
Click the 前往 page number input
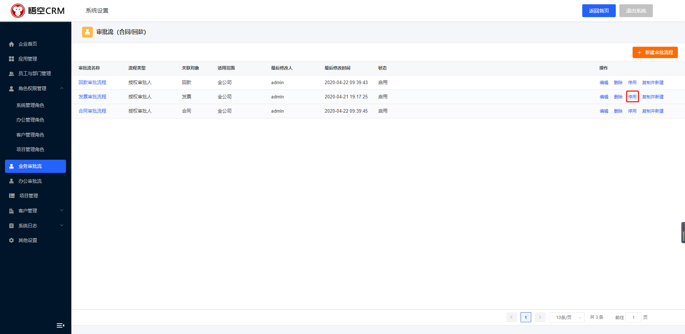[634, 317]
